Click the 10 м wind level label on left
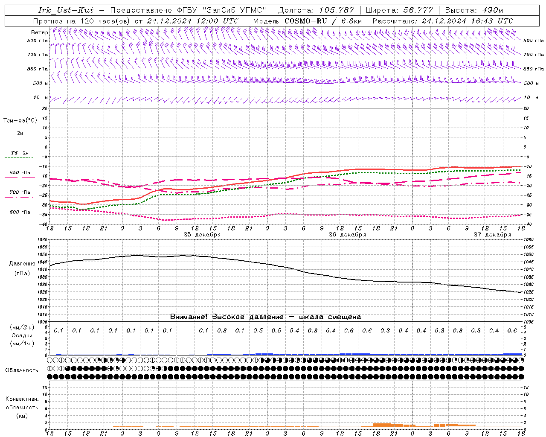Viewport: 546px width, 437px height. click(41, 98)
